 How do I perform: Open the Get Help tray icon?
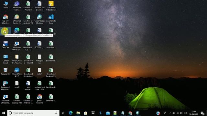pos(158,113)
